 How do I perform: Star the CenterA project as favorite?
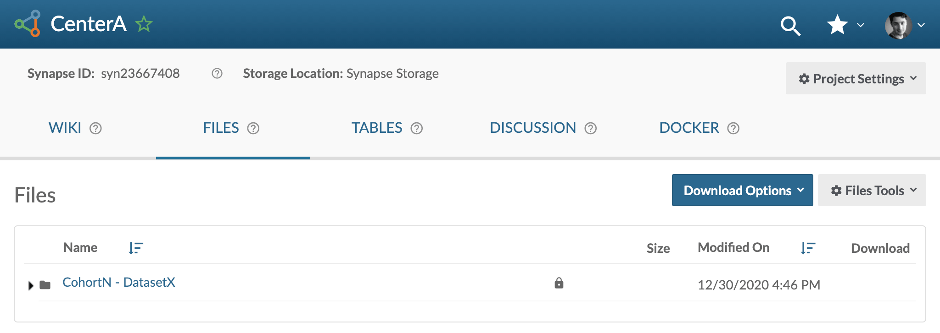[x=144, y=24]
